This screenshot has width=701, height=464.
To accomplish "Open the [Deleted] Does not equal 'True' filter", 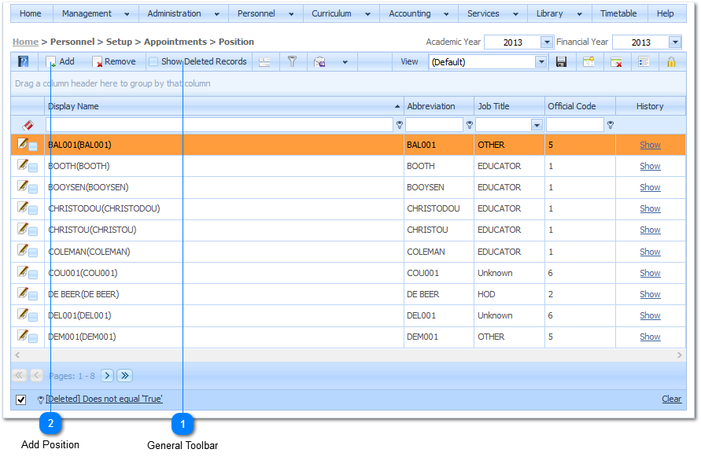I will pyautogui.click(x=104, y=399).
